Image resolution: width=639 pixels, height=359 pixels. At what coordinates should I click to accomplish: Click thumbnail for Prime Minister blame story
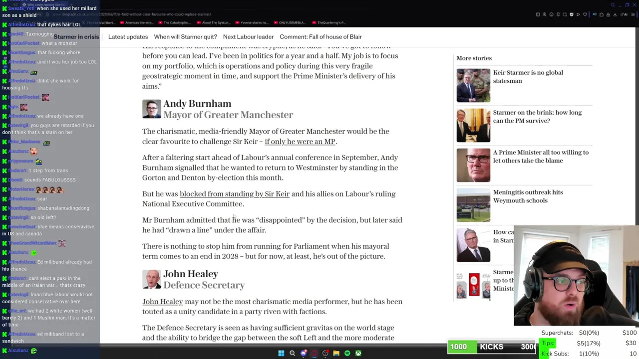pos(473,165)
